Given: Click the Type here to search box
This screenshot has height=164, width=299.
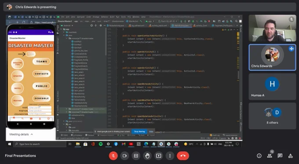Looking at the screenshot, I should 40,144.
